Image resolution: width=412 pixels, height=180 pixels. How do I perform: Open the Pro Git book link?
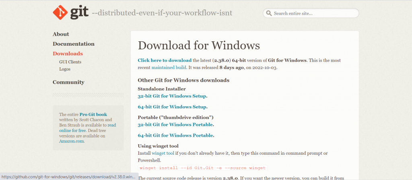pyautogui.click(x=93, y=114)
